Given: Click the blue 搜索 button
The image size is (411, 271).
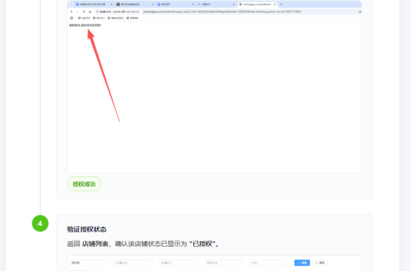Looking at the screenshot, I should (302, 263).
